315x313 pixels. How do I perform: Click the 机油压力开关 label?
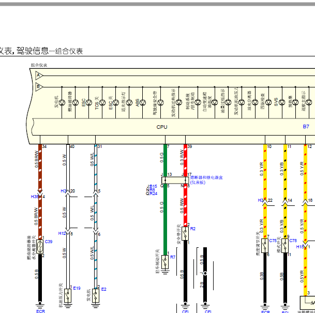pos(61,295)
